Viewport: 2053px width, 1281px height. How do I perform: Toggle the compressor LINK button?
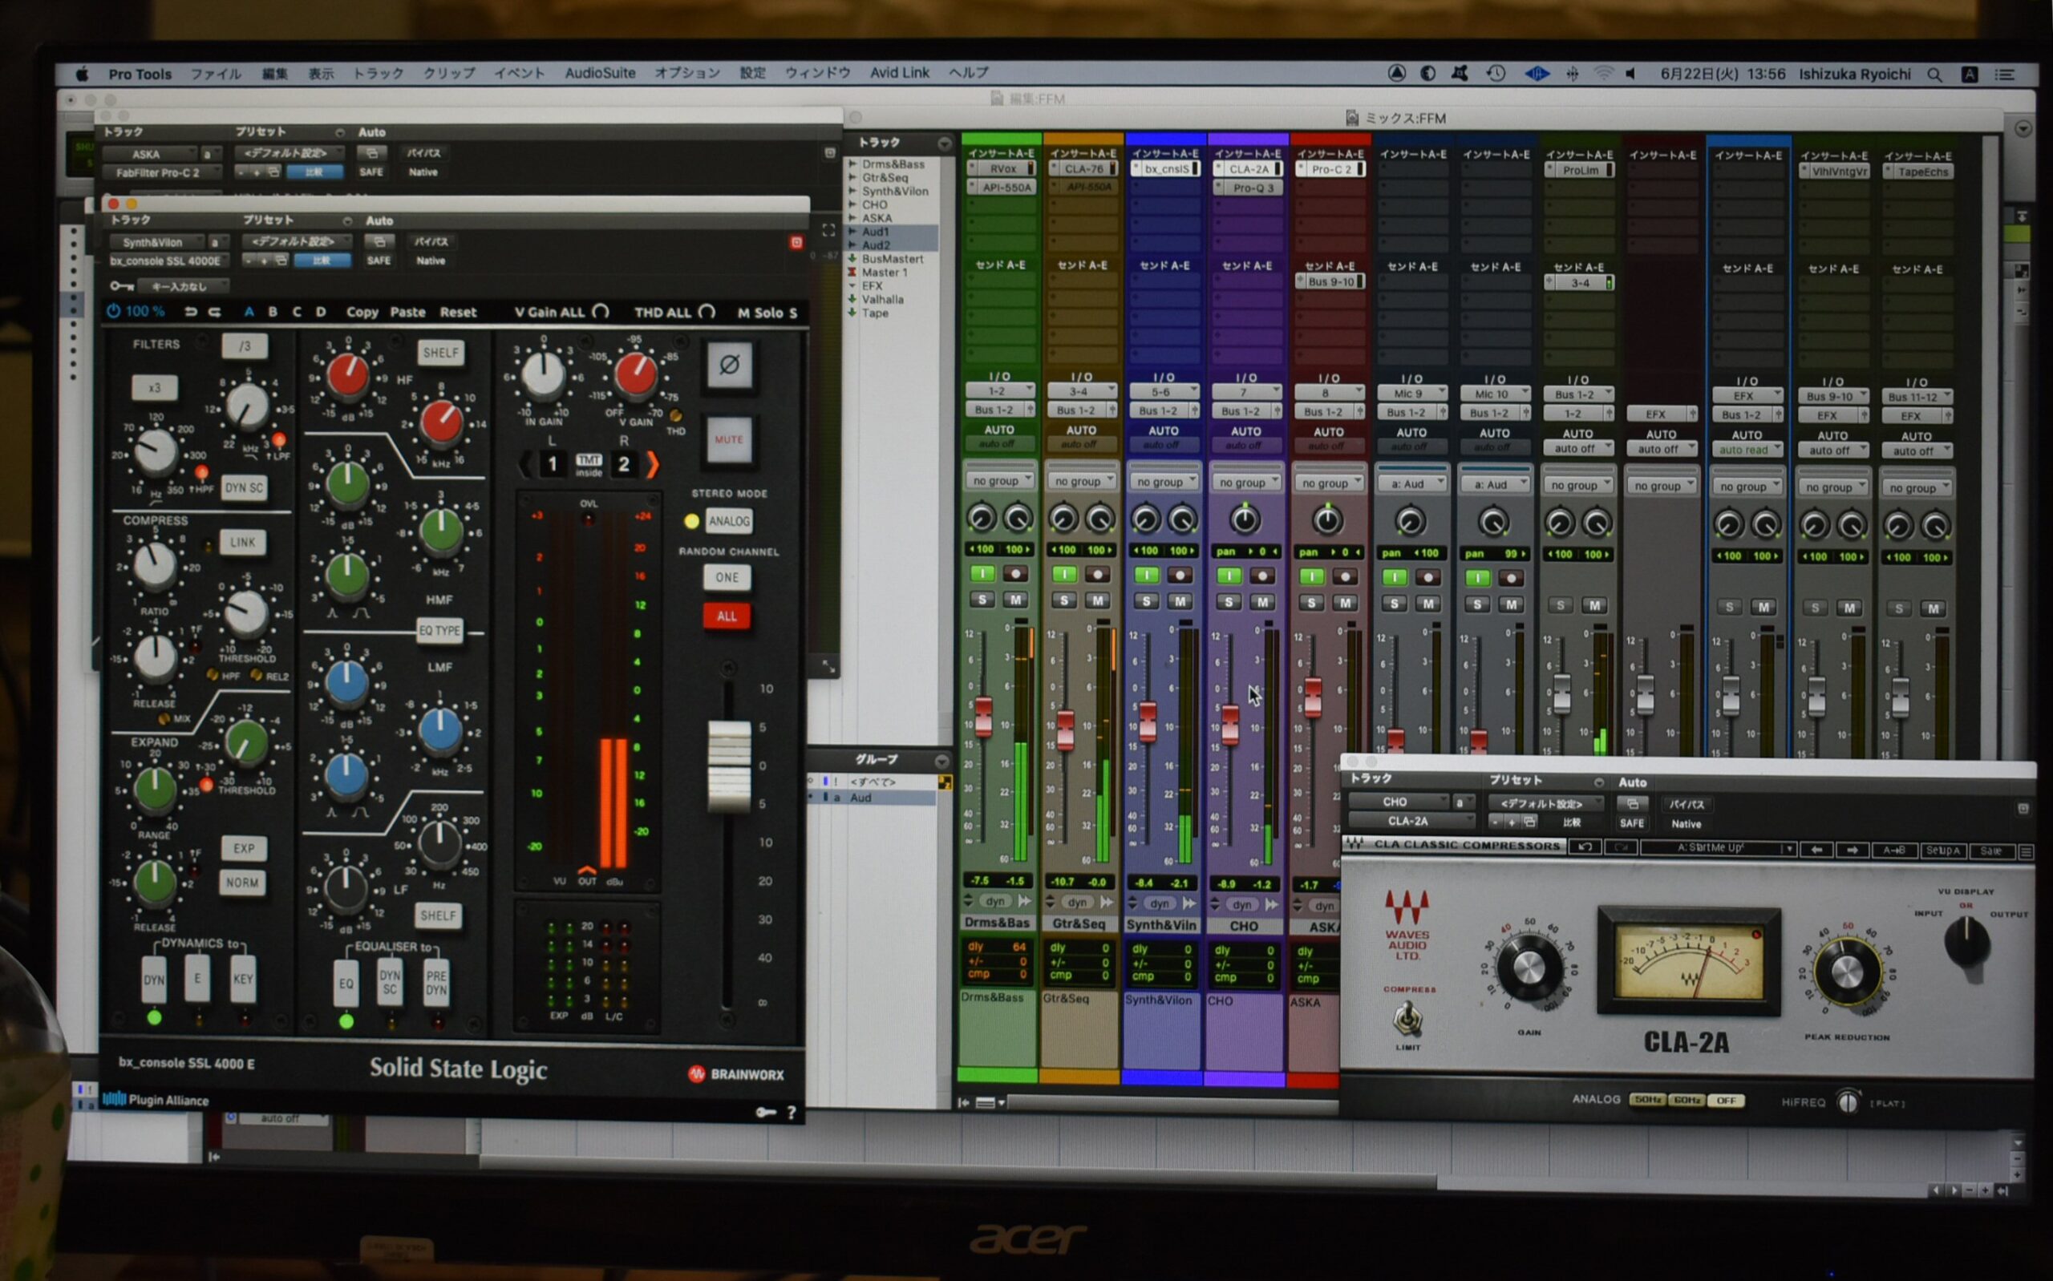click(x=243, y=542)
